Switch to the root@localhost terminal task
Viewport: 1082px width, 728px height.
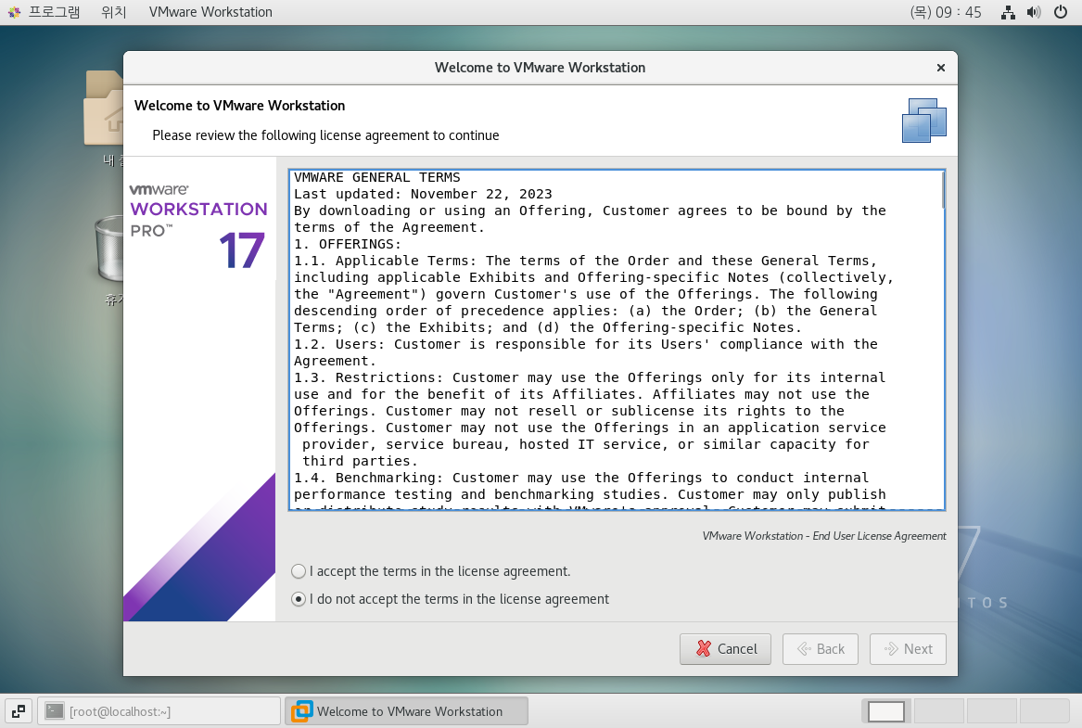coord(159,711)
